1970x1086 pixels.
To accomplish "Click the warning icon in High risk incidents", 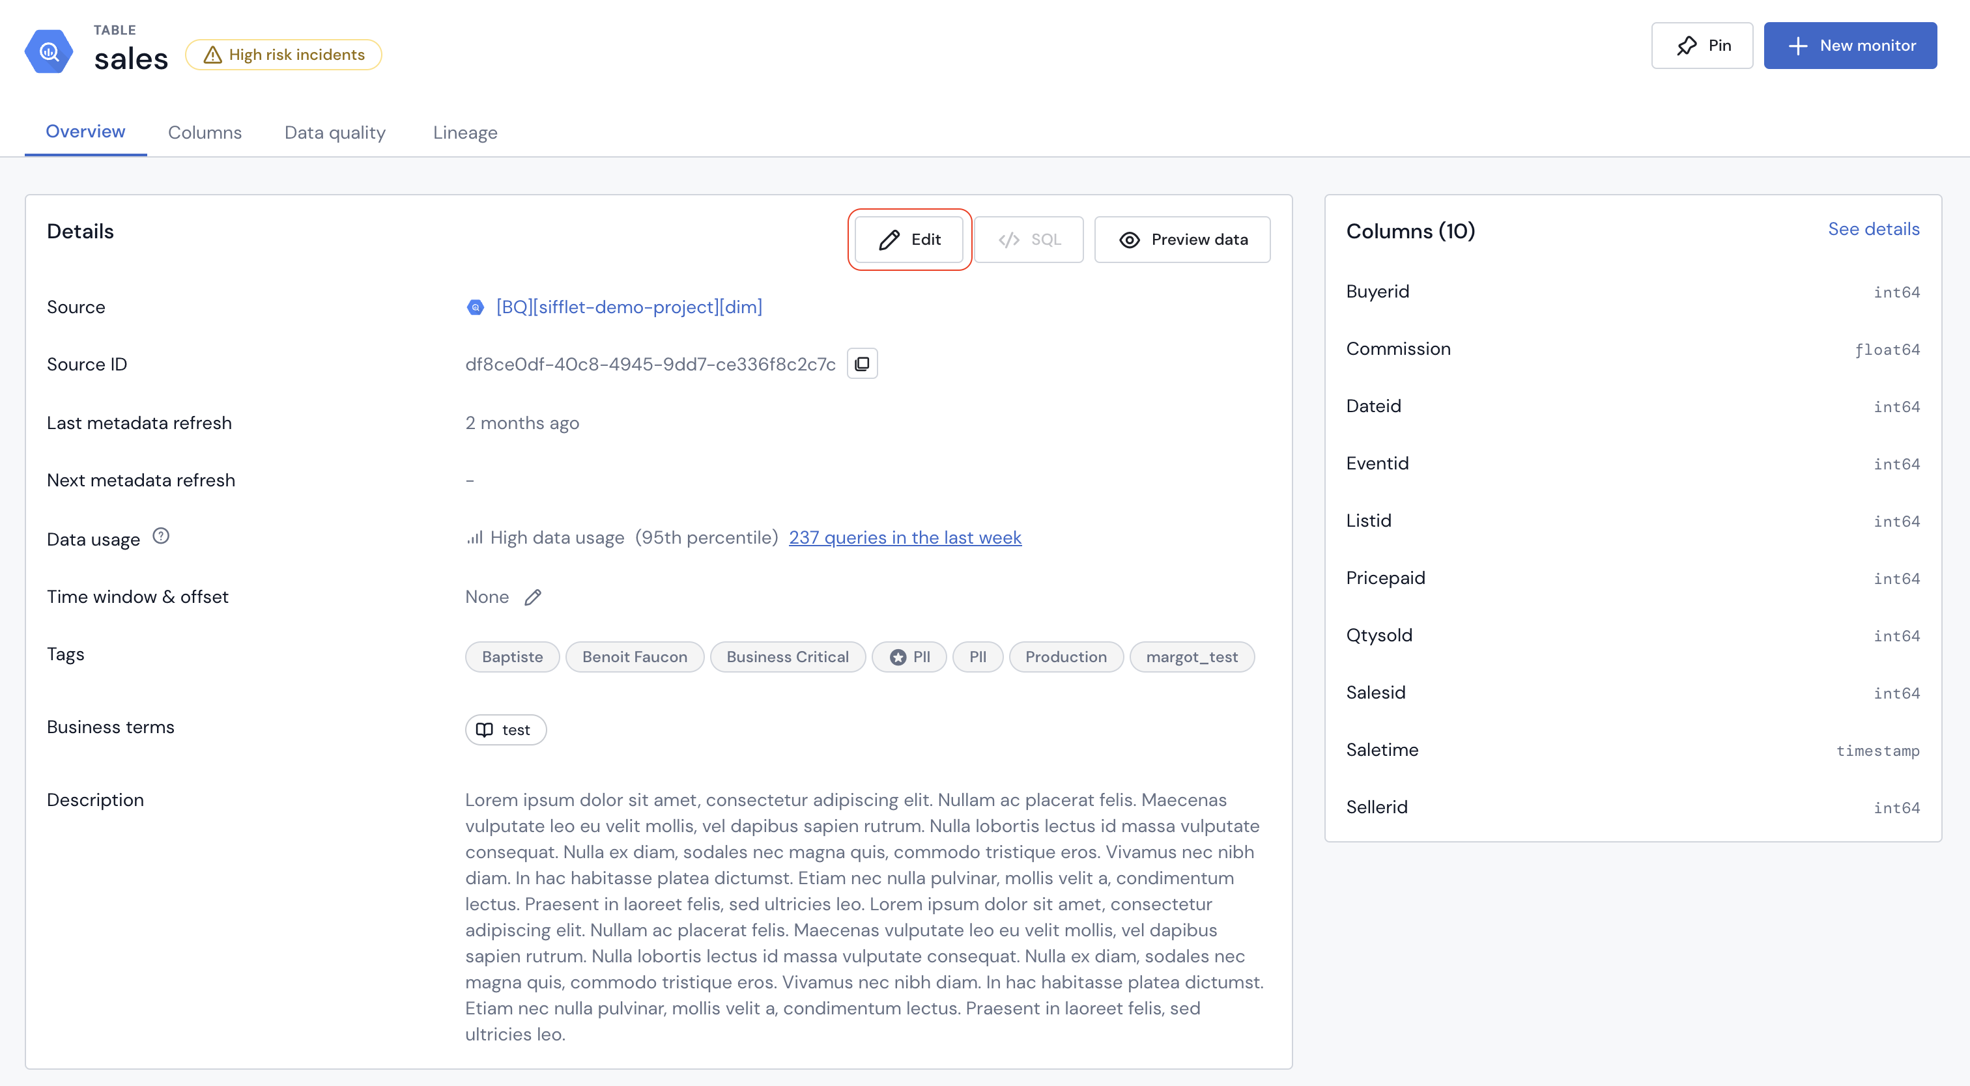I will pyautogui.click(x=212, y=55).
